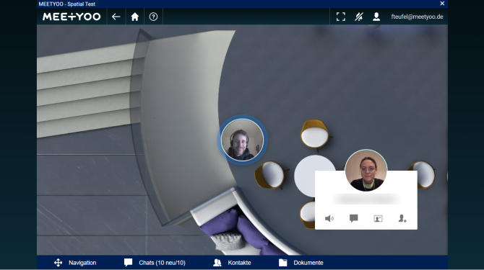
Task: Click the blurred name on contact card
Action: 366,199
